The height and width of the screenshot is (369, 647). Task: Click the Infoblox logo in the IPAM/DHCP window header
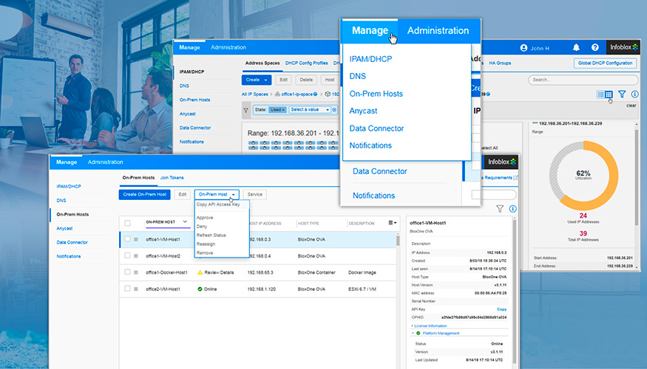pyautogui.click(x=624, y=47)
